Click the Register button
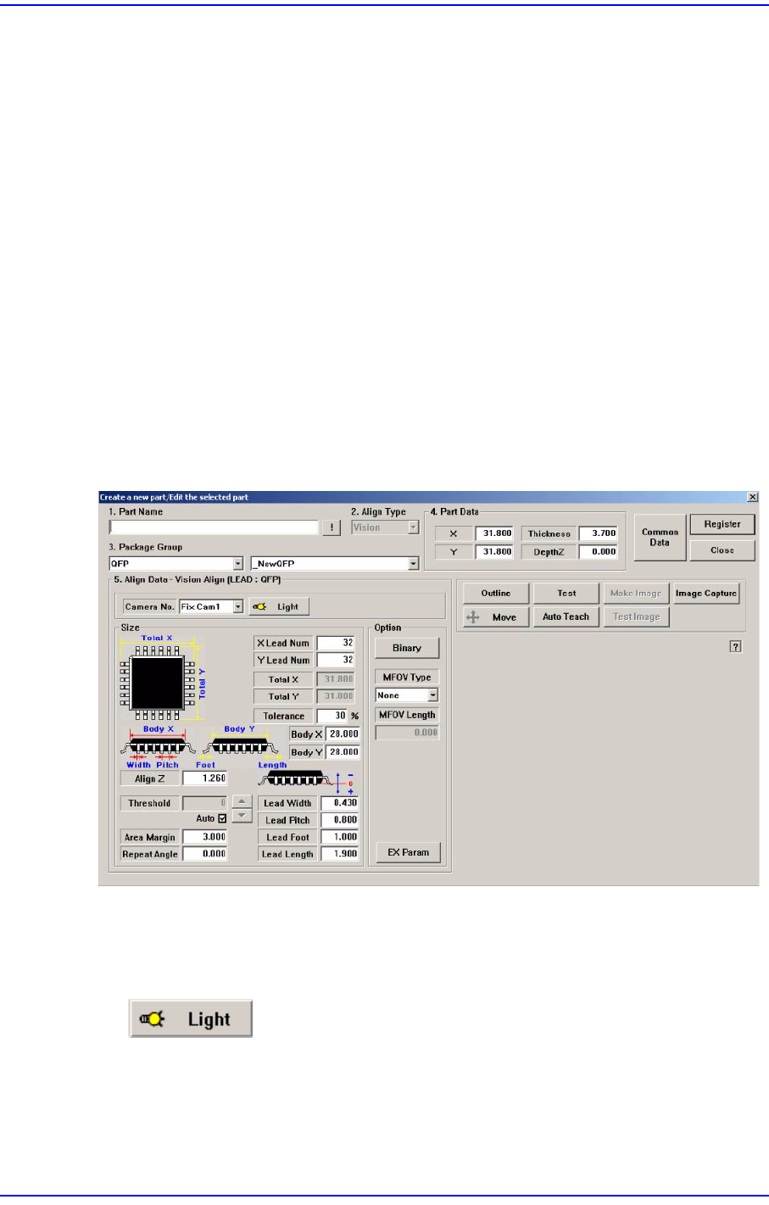Viewport: 769px width, 1205px height. 722,524
